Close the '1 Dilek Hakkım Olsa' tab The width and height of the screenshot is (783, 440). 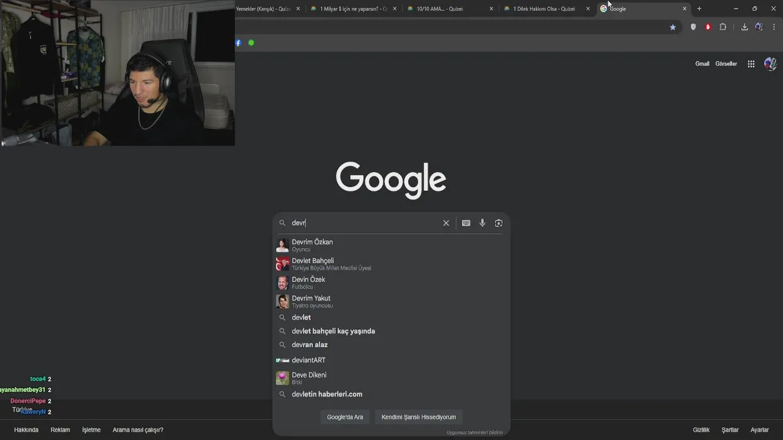[588, 9]
